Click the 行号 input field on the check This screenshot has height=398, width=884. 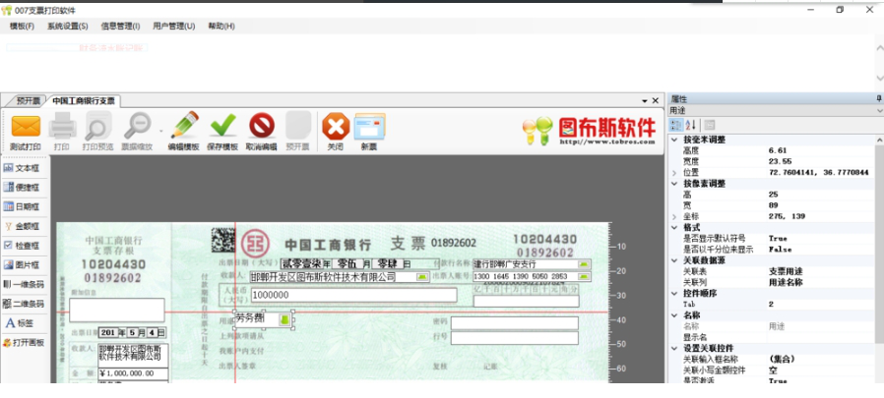pyautogui.click(x=514, y=338)
